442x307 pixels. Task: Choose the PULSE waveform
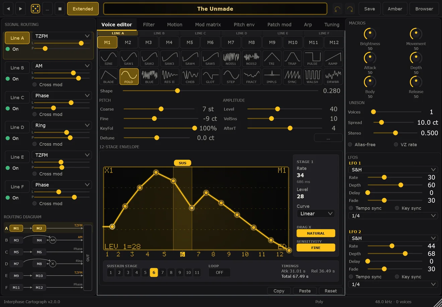pos(313,58)
